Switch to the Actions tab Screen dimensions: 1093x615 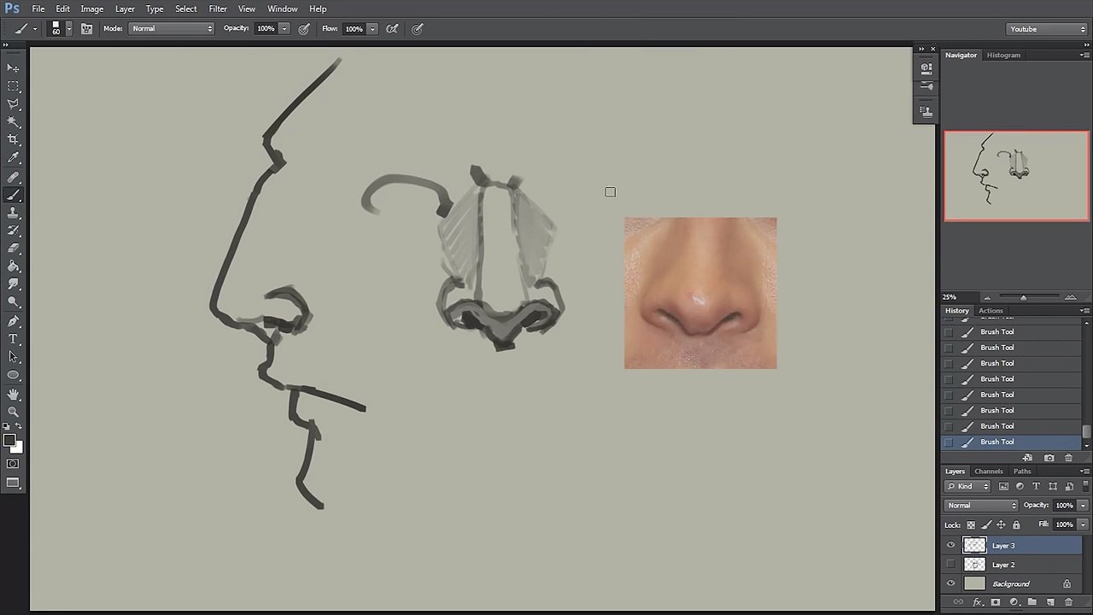pos(991,311)
